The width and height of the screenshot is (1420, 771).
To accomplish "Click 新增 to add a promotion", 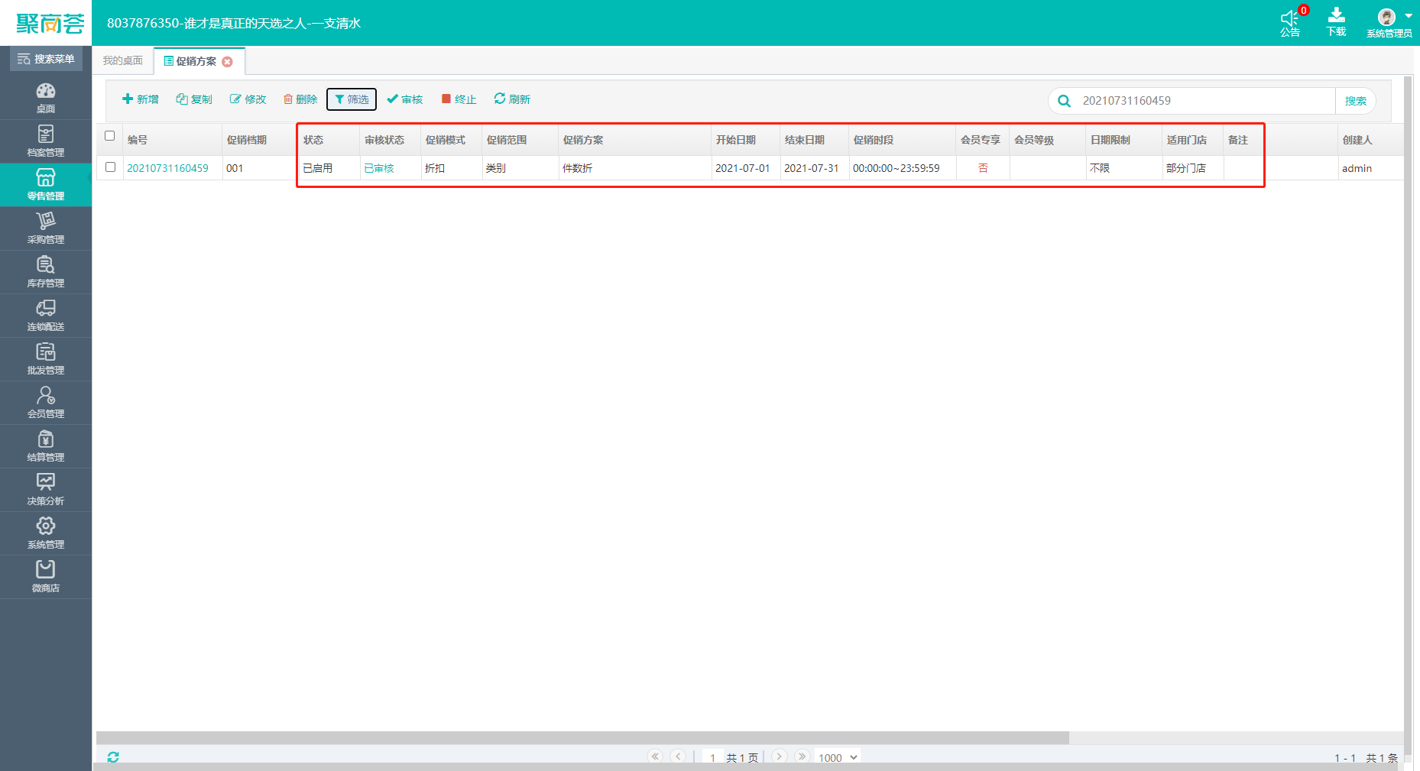I will coord(141,99).
